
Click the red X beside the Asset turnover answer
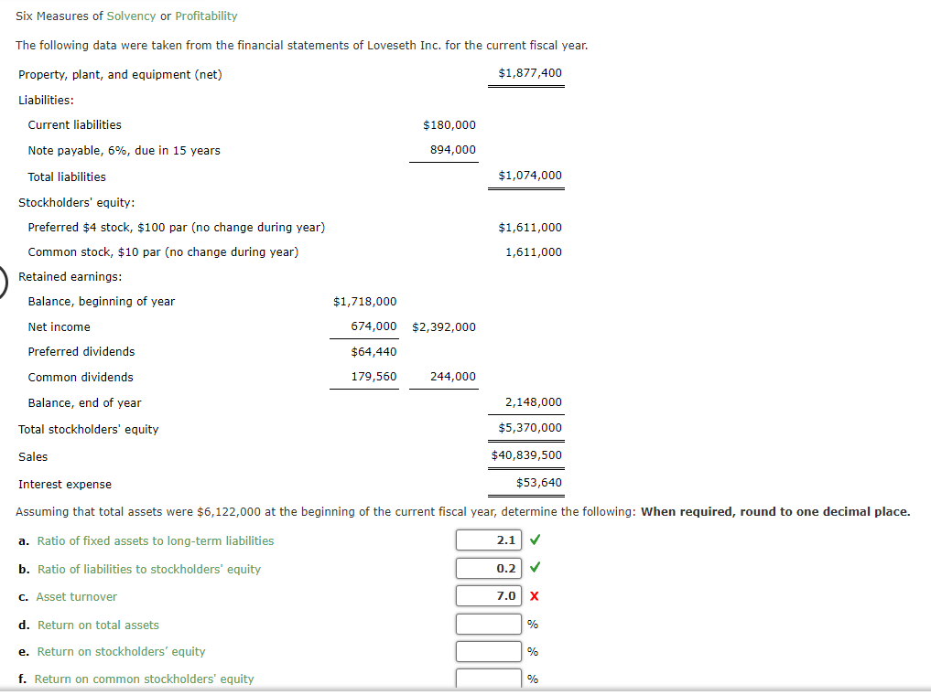[x=534, y=595]
